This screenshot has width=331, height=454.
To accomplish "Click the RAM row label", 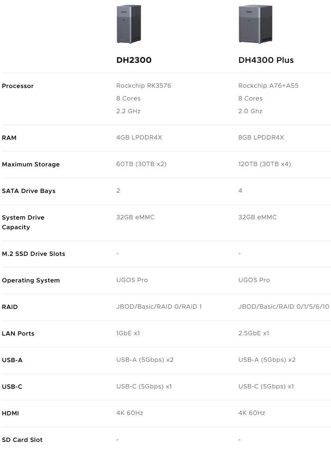I will (9, 138).
